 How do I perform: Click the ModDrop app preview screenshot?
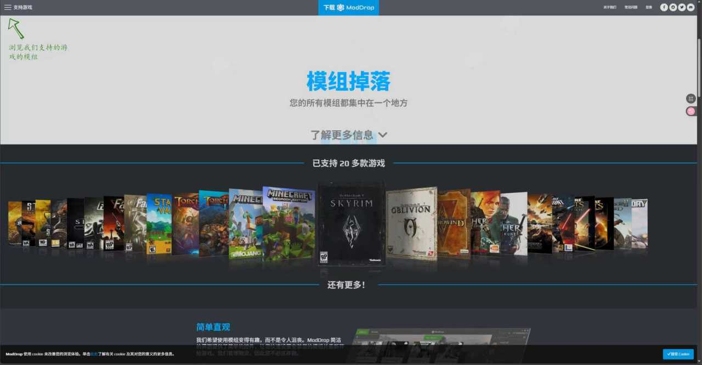pos(441,346)
